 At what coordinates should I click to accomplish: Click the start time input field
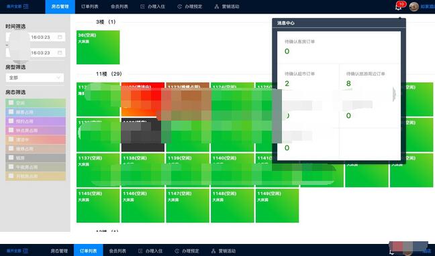point(36,37)
